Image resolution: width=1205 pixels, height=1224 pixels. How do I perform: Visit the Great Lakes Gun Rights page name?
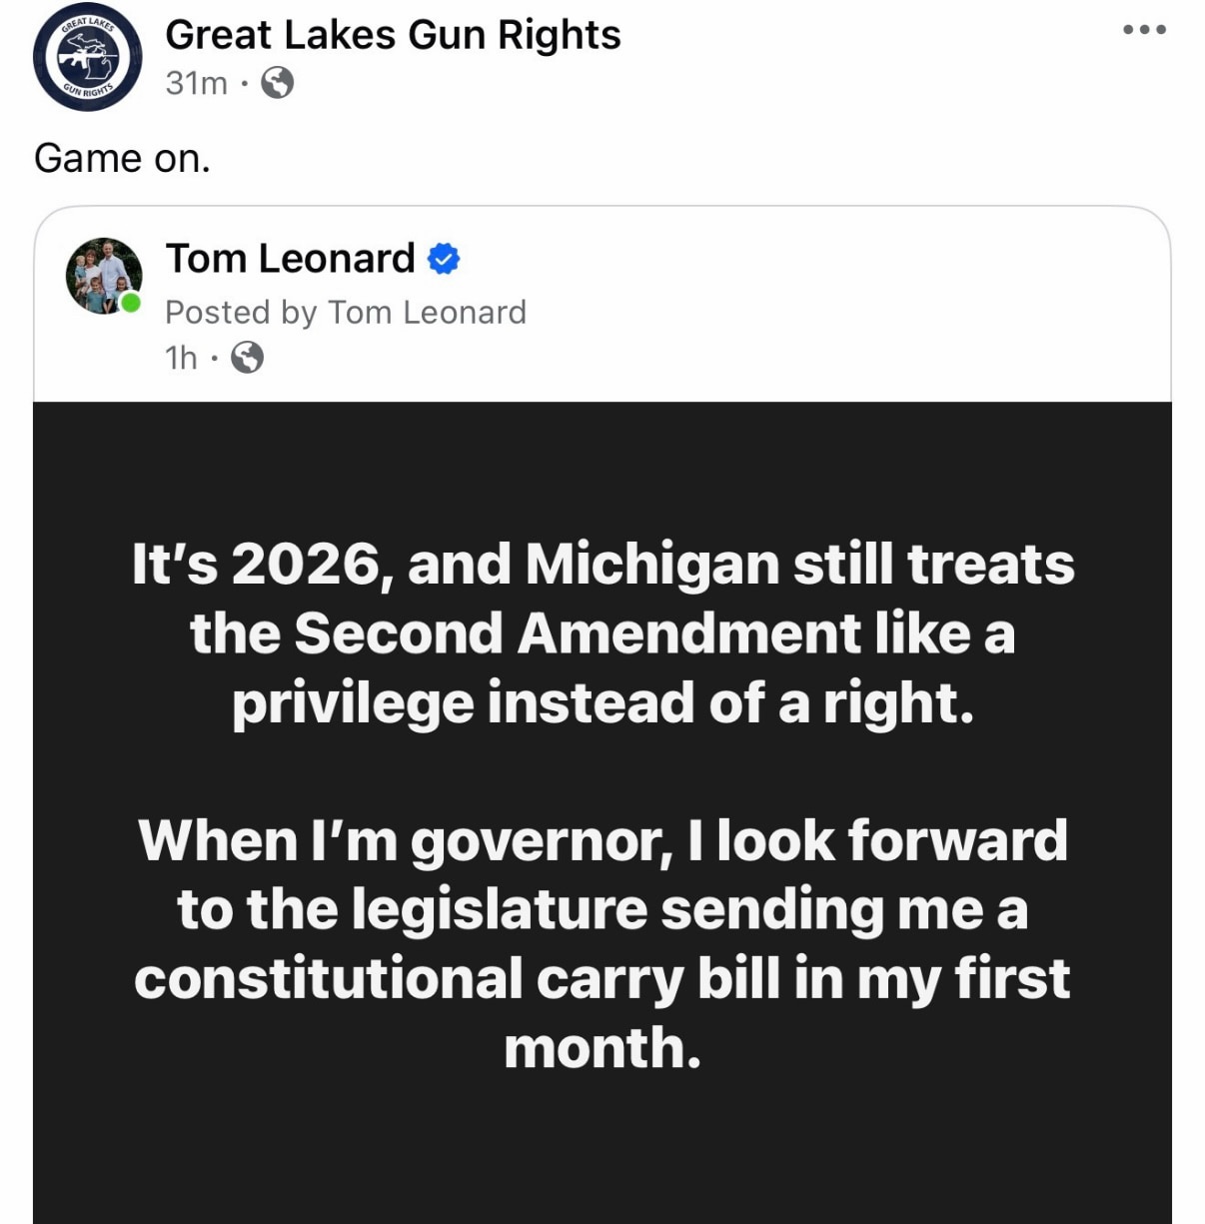(393, 35)
